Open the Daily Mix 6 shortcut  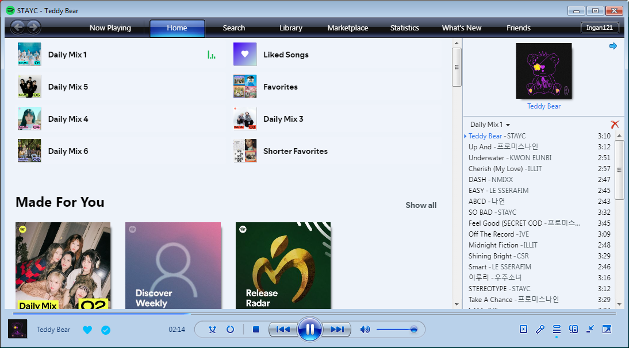(121, 151)
